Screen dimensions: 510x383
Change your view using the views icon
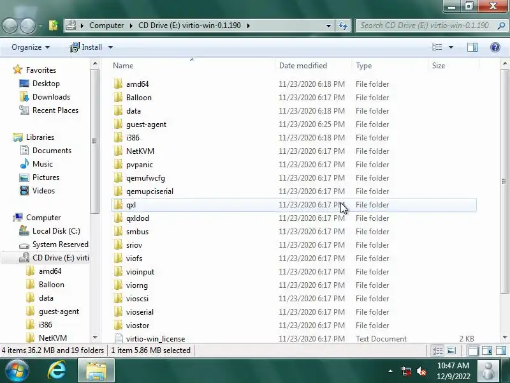point(437,47)
